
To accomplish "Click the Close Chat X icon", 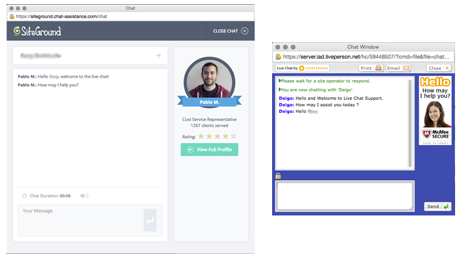I will click(x=245, y=31).
